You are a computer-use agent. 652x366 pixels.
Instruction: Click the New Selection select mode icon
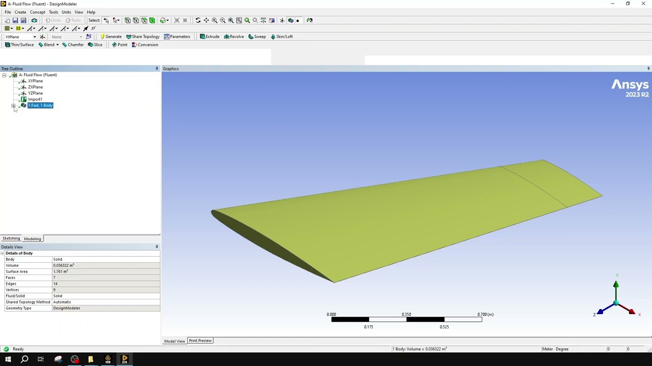(x=106, y=20)
